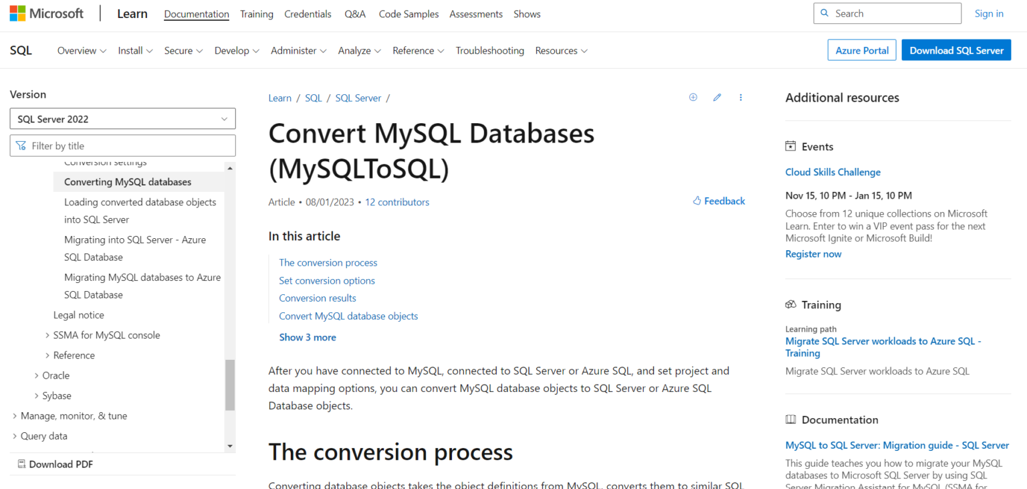Click the filter icon in Filter by title
This screenshot has height=489, width=1027.
point(21,146)
